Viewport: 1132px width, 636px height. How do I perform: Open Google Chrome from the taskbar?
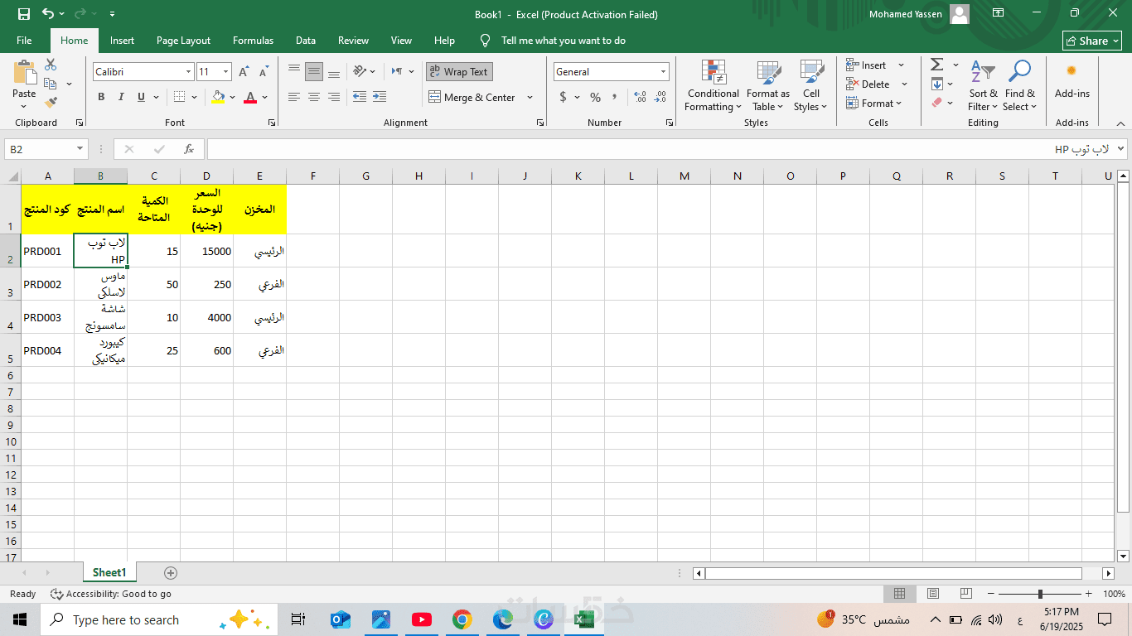pyautogui.click(x=462, y=619)
